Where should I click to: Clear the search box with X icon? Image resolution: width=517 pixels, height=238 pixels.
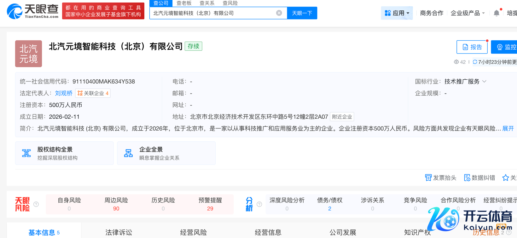point(279,13)
